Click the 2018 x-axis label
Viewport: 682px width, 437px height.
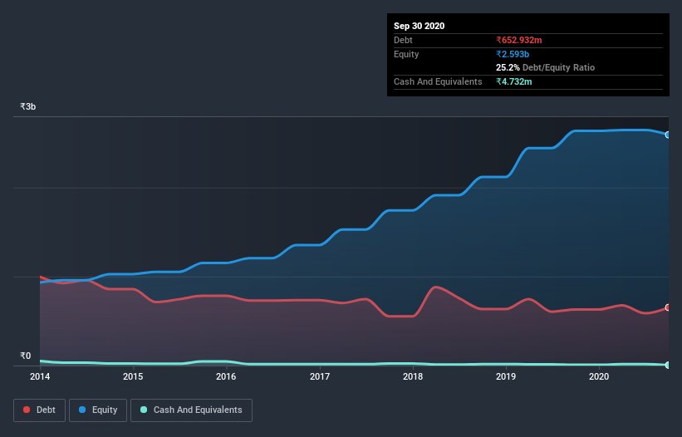coord(413,376)
